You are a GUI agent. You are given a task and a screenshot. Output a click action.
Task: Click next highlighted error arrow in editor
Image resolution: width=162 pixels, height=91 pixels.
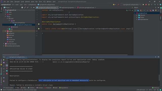click(132, 10)
